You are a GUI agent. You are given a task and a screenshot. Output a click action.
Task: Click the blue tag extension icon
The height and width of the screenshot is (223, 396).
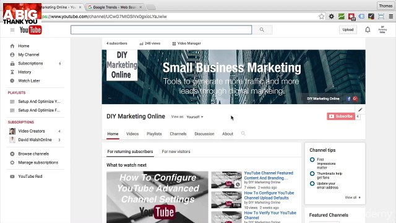361,17
